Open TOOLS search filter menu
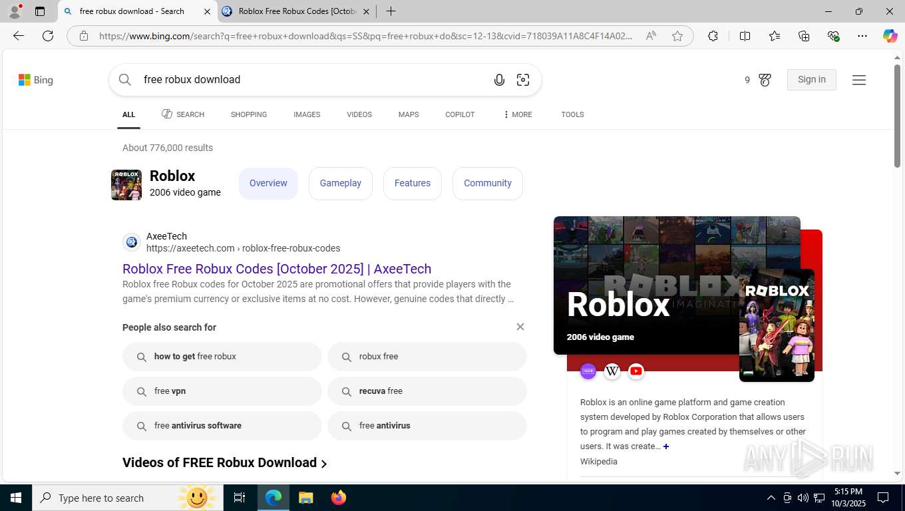This screenshot has width=905, height=511. click(x=572, y=114)
